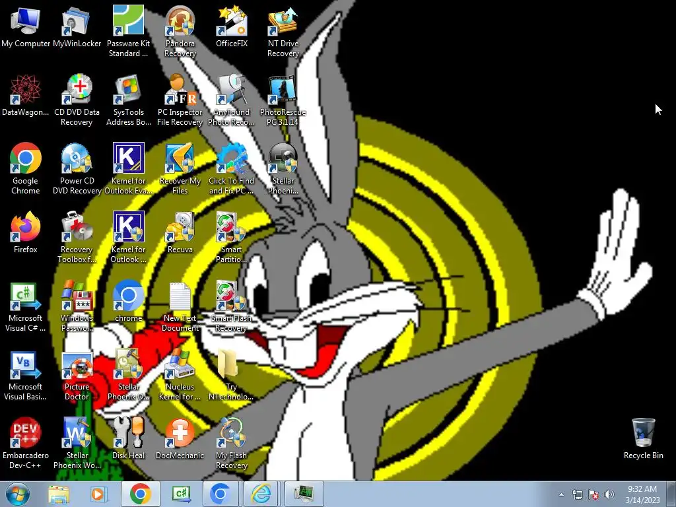Select the Stellar Phoenix O... shortcut
Image resolution: width=676 pixels, height=507 pixels.
pos(128,375)
